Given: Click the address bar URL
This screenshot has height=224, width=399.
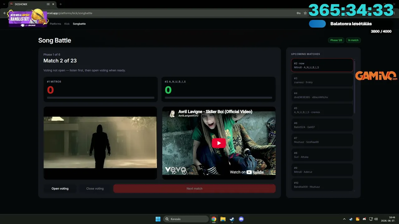Looking at the screenshot, I should (69, 13).
